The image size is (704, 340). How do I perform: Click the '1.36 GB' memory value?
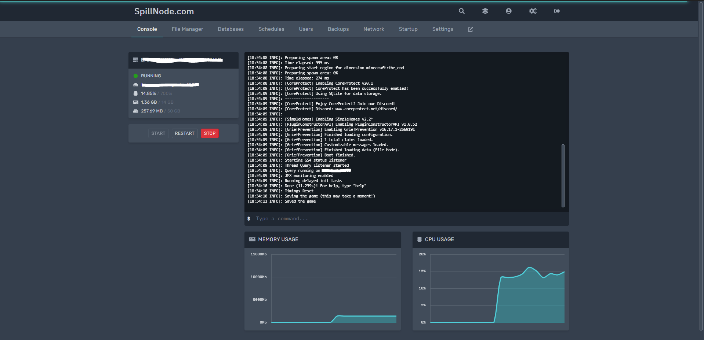click(x=149, y=102)
